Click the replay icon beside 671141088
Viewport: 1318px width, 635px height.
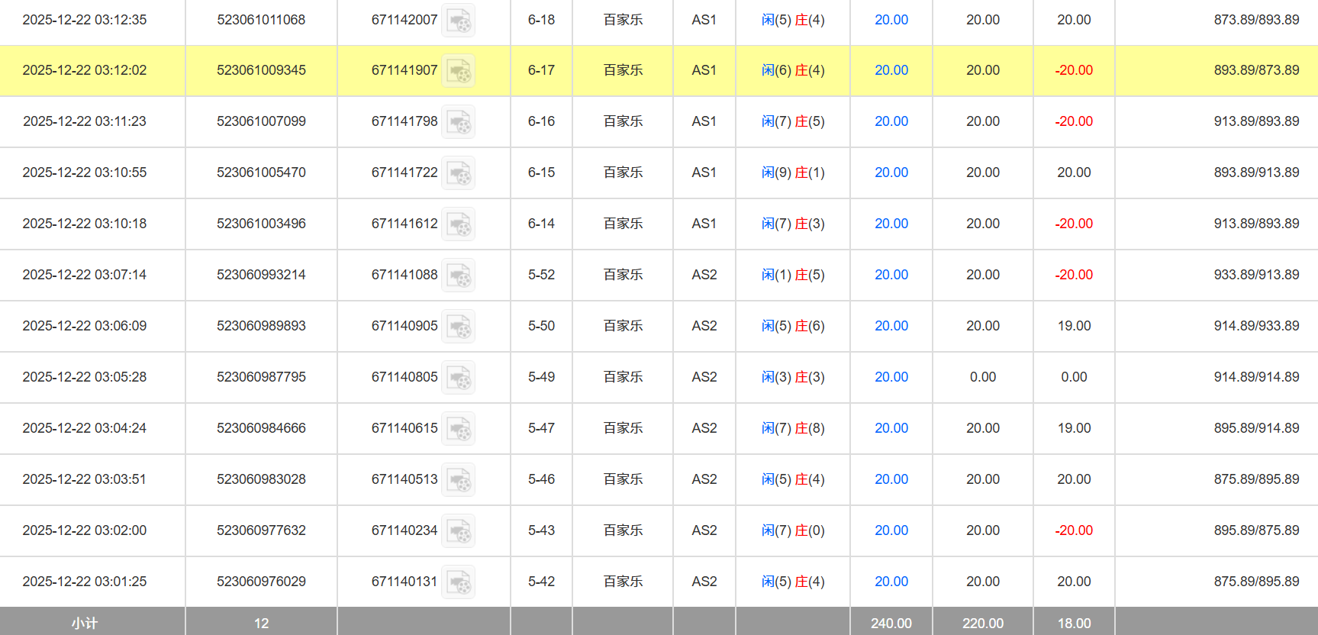point(459,276)
